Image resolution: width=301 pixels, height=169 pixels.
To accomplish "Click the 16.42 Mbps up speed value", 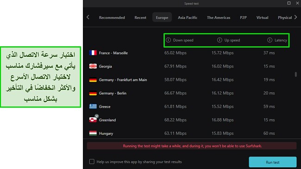I will pos(222,79).
